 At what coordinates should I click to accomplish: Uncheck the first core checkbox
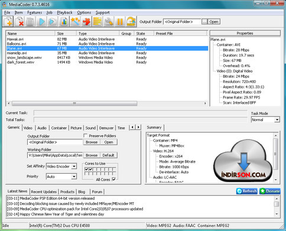(86, 169)
